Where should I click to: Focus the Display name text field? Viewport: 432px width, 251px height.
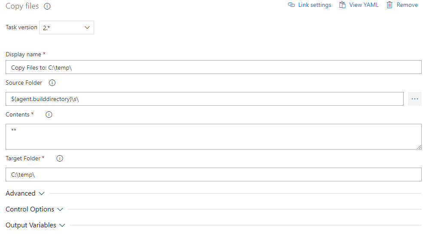coord(213,67)
